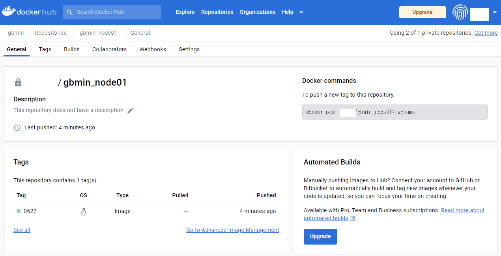Edit description with the pencil icon
This screenshot has height=256, width=501.
pos(131,110)
